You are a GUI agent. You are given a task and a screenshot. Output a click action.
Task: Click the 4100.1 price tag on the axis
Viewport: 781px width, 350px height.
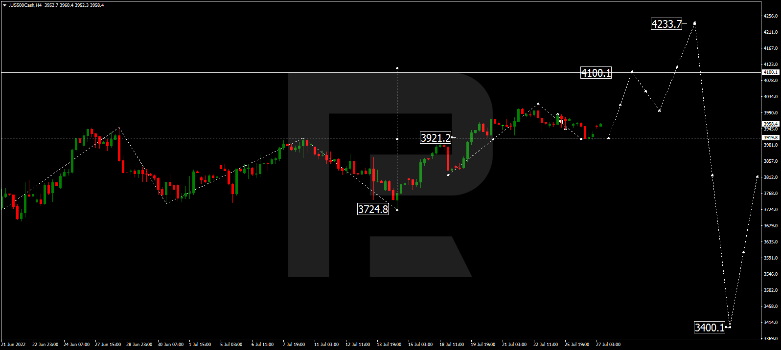pyautogui.click(x=770, y=72)
